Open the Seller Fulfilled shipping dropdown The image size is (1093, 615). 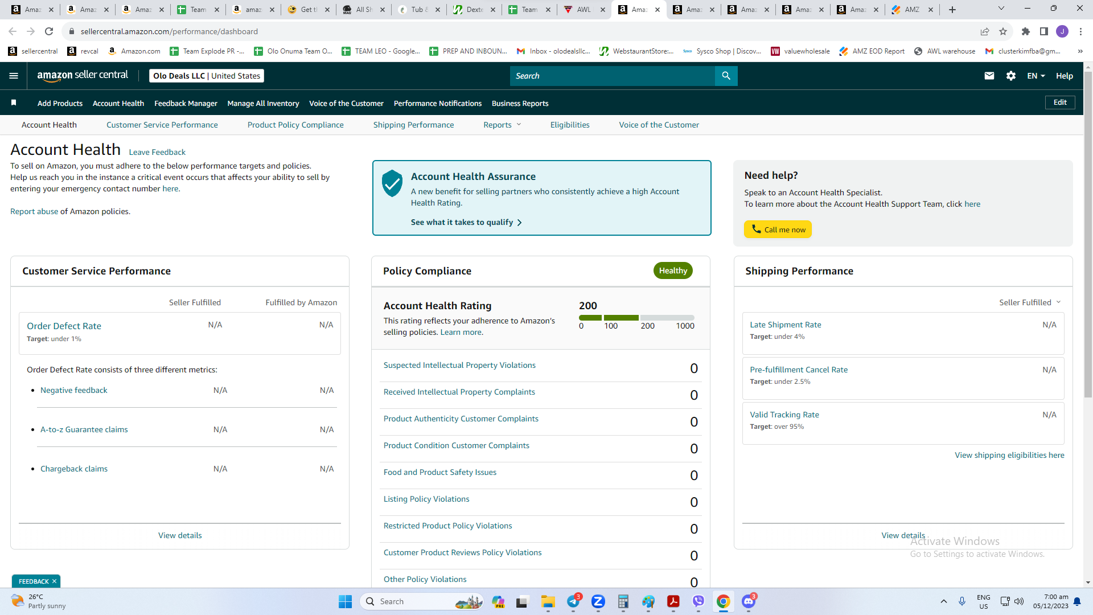pyautogui.click(x=1030, y=302)
